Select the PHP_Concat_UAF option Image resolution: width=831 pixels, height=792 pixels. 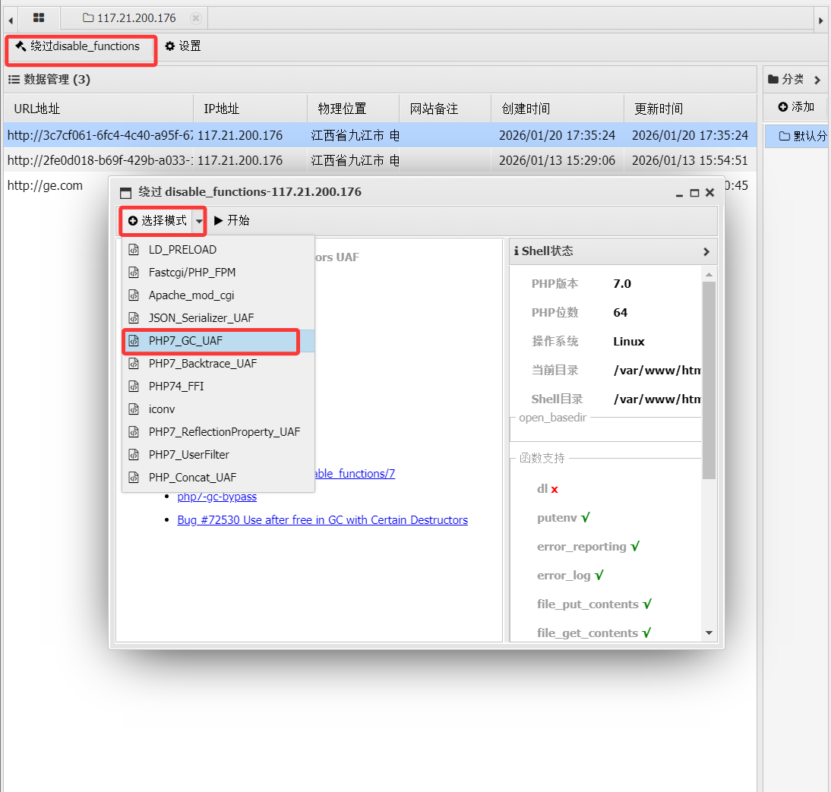tap(192, 478)
